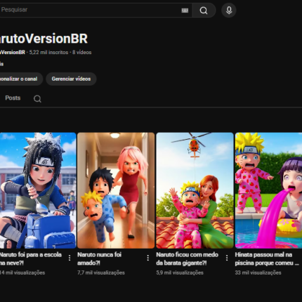Click '8 vídeos' text

82,52
